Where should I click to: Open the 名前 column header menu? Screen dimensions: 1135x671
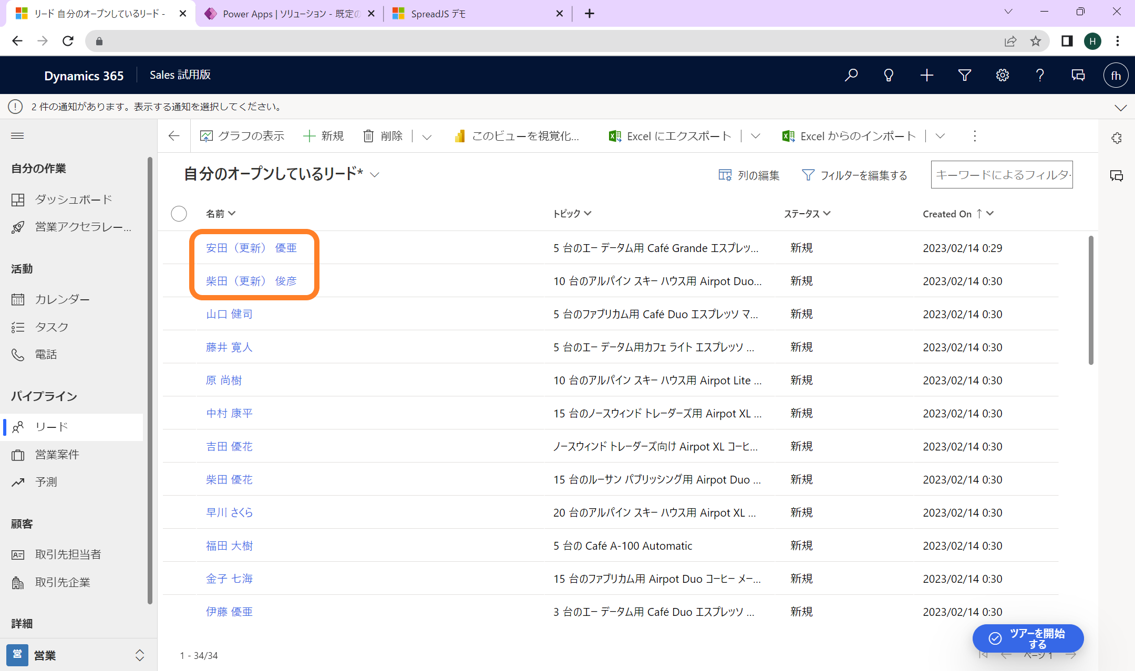[x=221, y=214]
